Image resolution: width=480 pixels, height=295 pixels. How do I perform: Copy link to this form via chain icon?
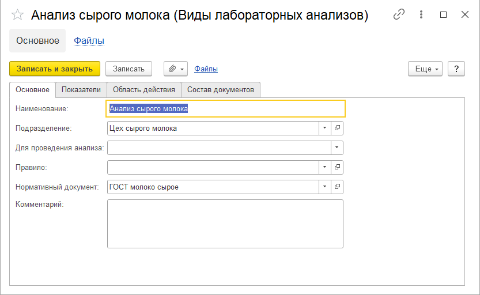coord(399,15)
